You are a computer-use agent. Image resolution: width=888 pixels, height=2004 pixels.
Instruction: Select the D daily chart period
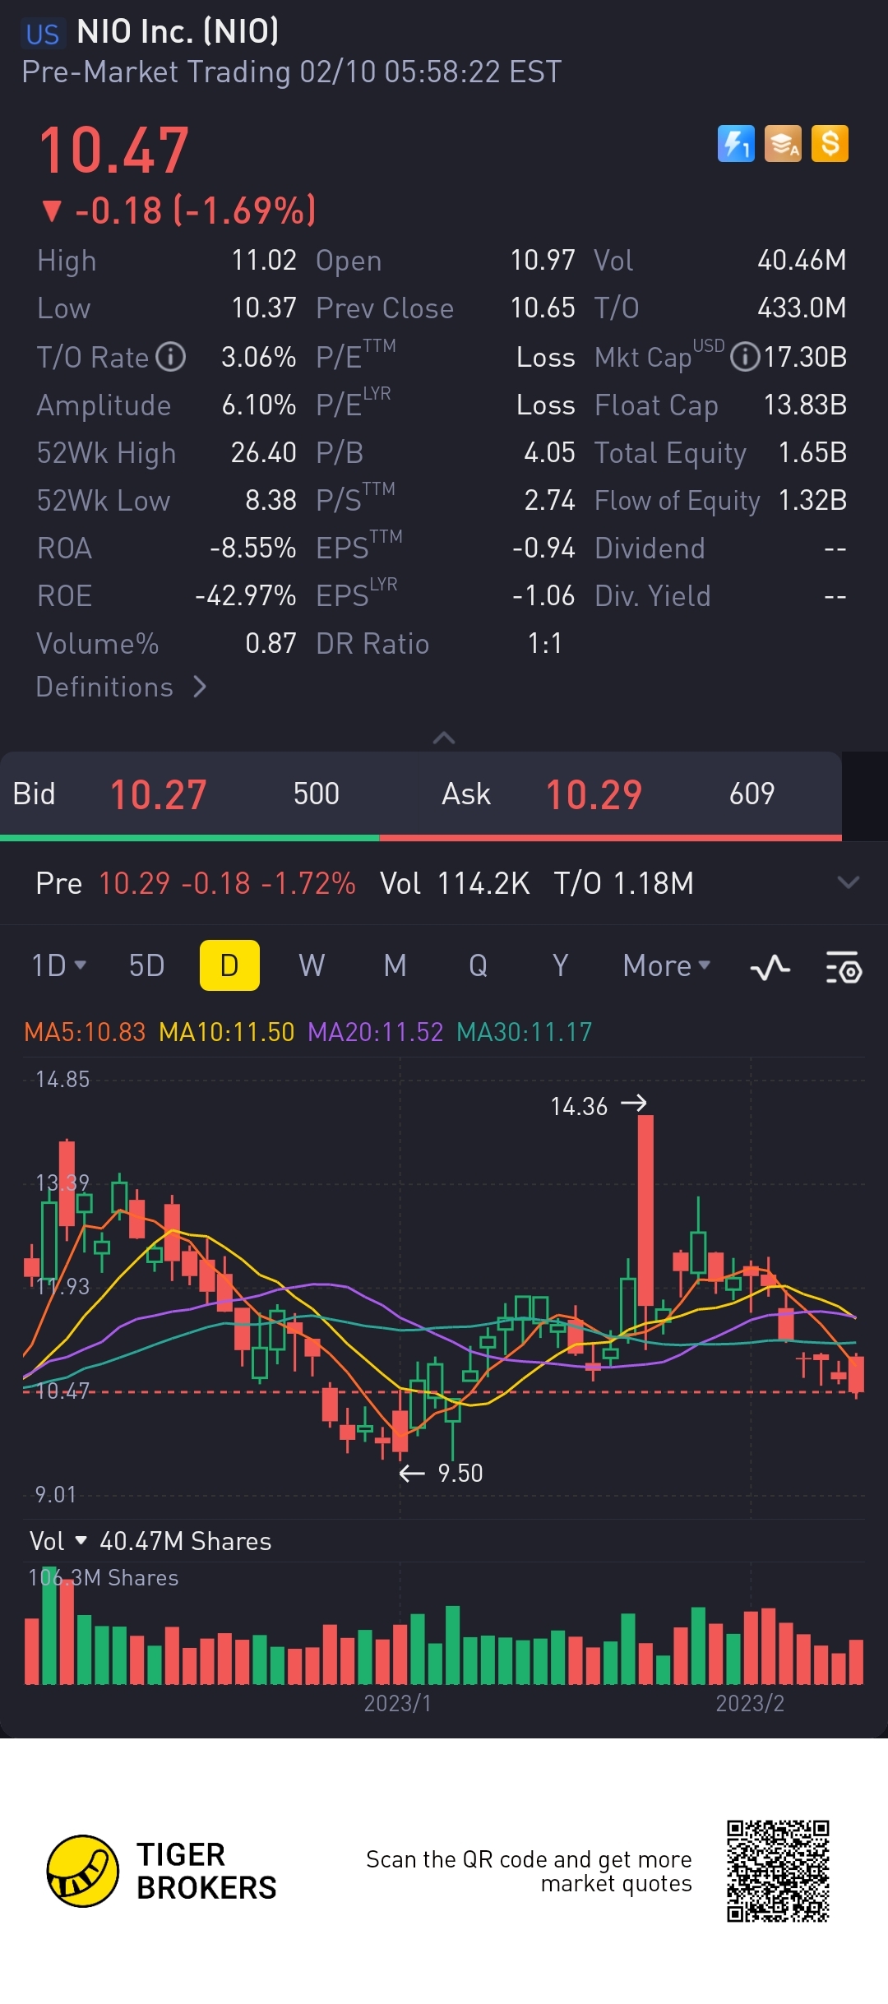229,965
